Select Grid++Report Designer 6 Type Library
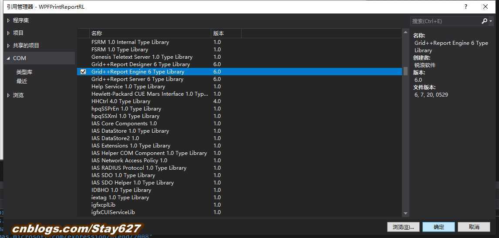Screen dimensions: 499x238 pyautogui.click(x=239, y=64)
